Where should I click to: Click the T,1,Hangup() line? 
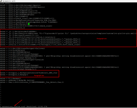click(10, 79)
